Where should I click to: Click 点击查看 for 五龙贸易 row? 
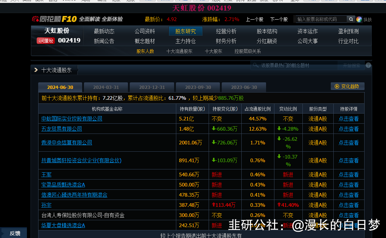[349, 129]
